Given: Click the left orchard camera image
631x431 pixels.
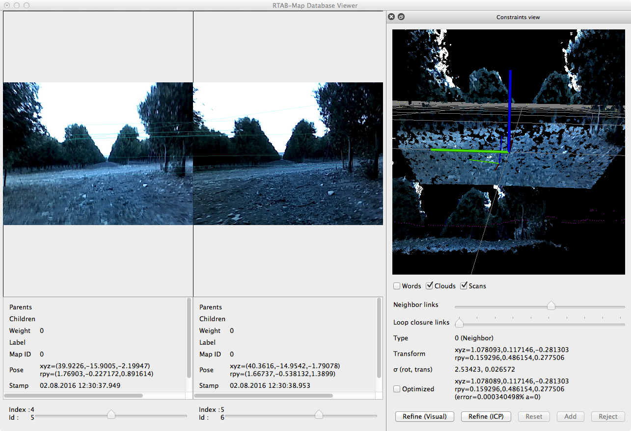Looking at the screenshot, I should click(98, 153).
